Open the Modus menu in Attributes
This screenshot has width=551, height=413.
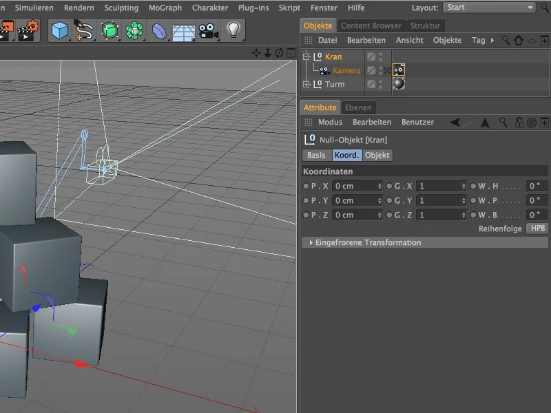[x=330, y=123]
